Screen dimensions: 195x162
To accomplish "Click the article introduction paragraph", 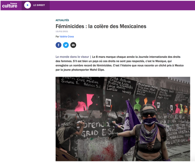I will (120, 63).
